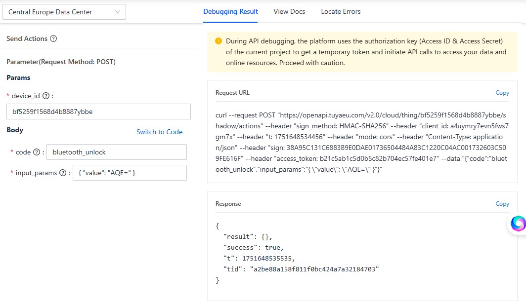Screen dimensions: 526x301
Task: Click the help icon next to input_params
Action: pos(63,173)
